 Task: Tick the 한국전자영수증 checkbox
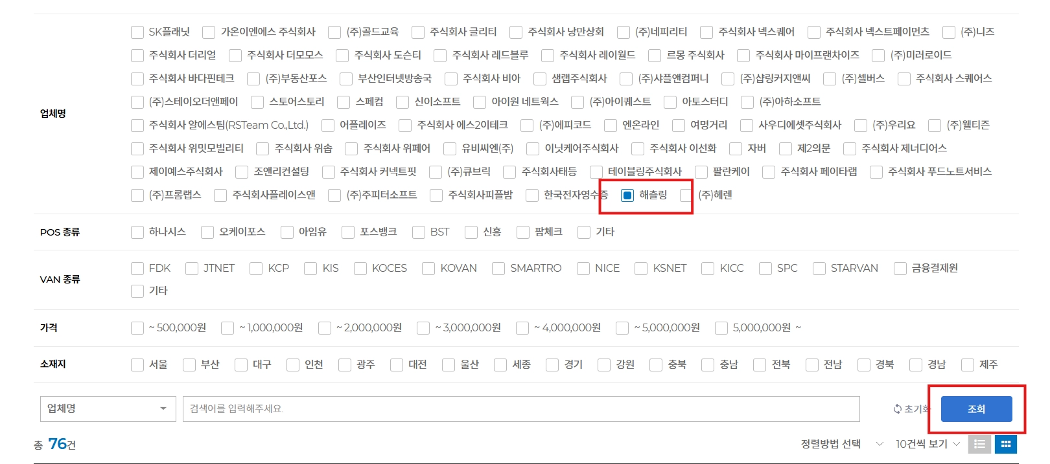tap(532, 195)
